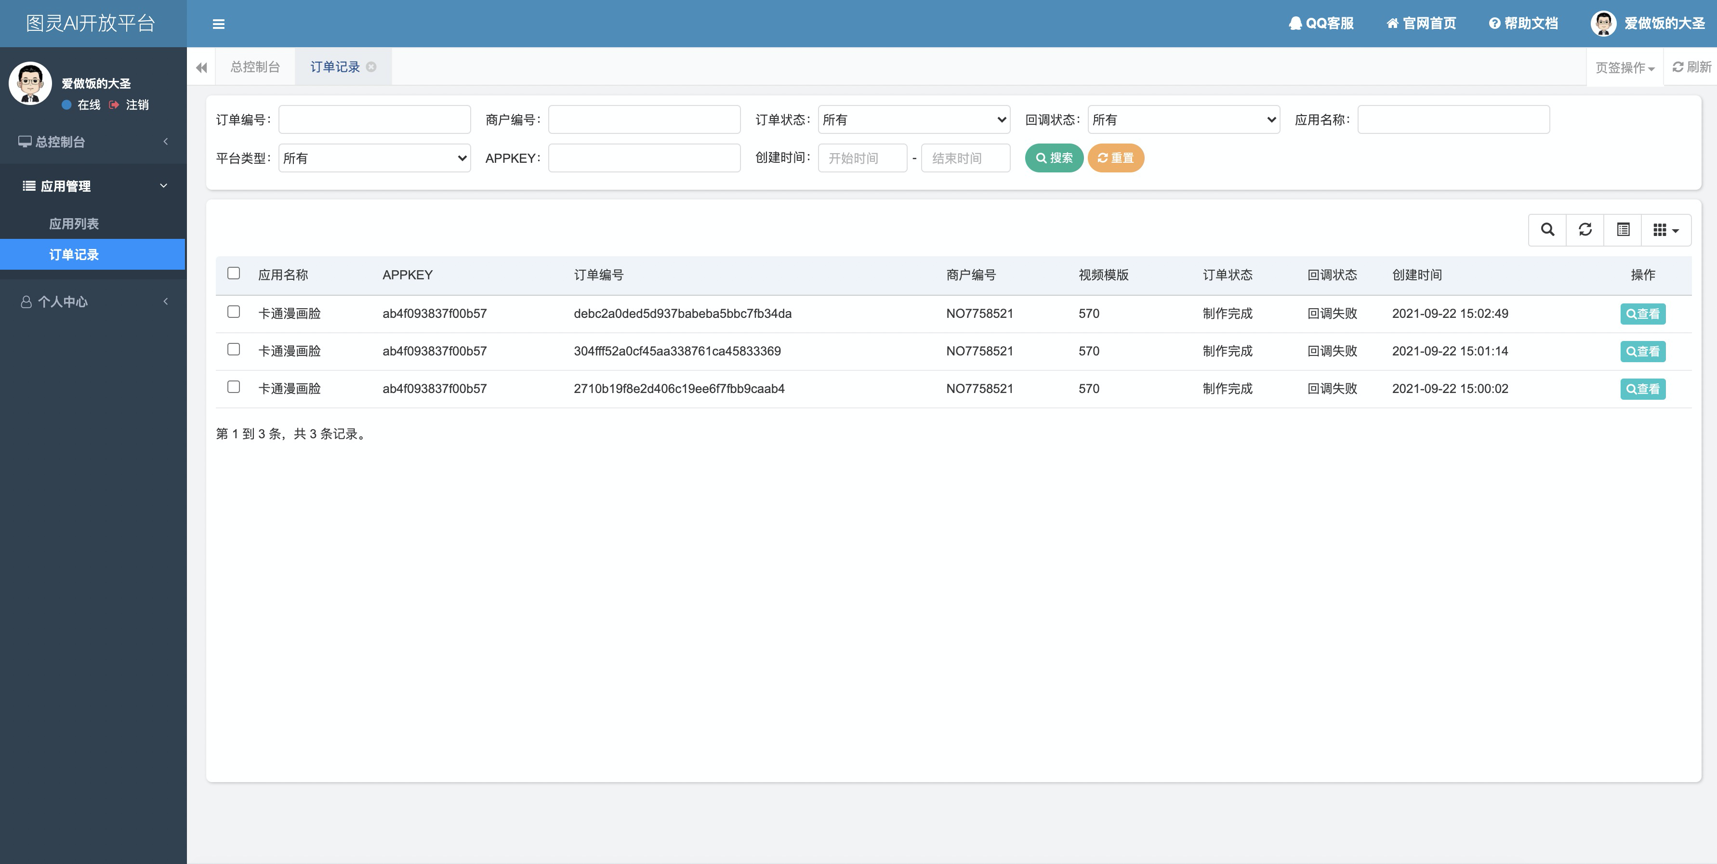Switch to the 总控制台 tab

255,66
